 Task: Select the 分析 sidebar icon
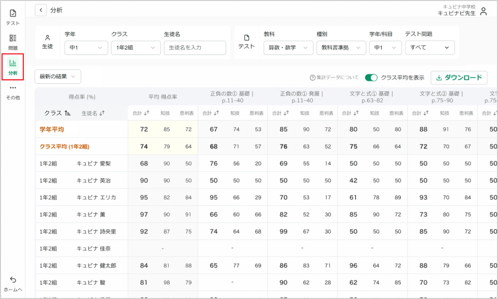click(x=13, y=67)
